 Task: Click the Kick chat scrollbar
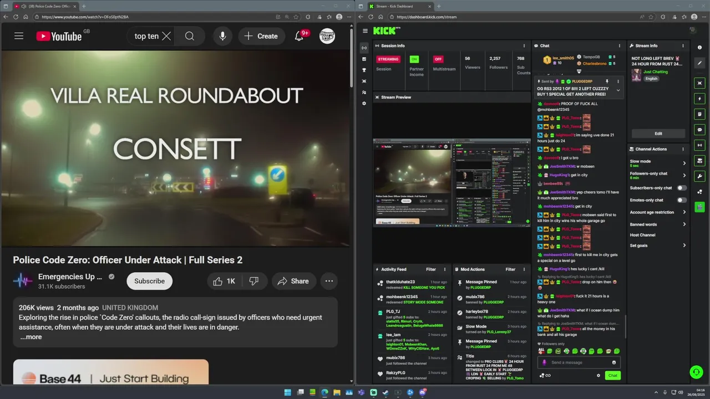pyautogui.click(x=625, y=327)
